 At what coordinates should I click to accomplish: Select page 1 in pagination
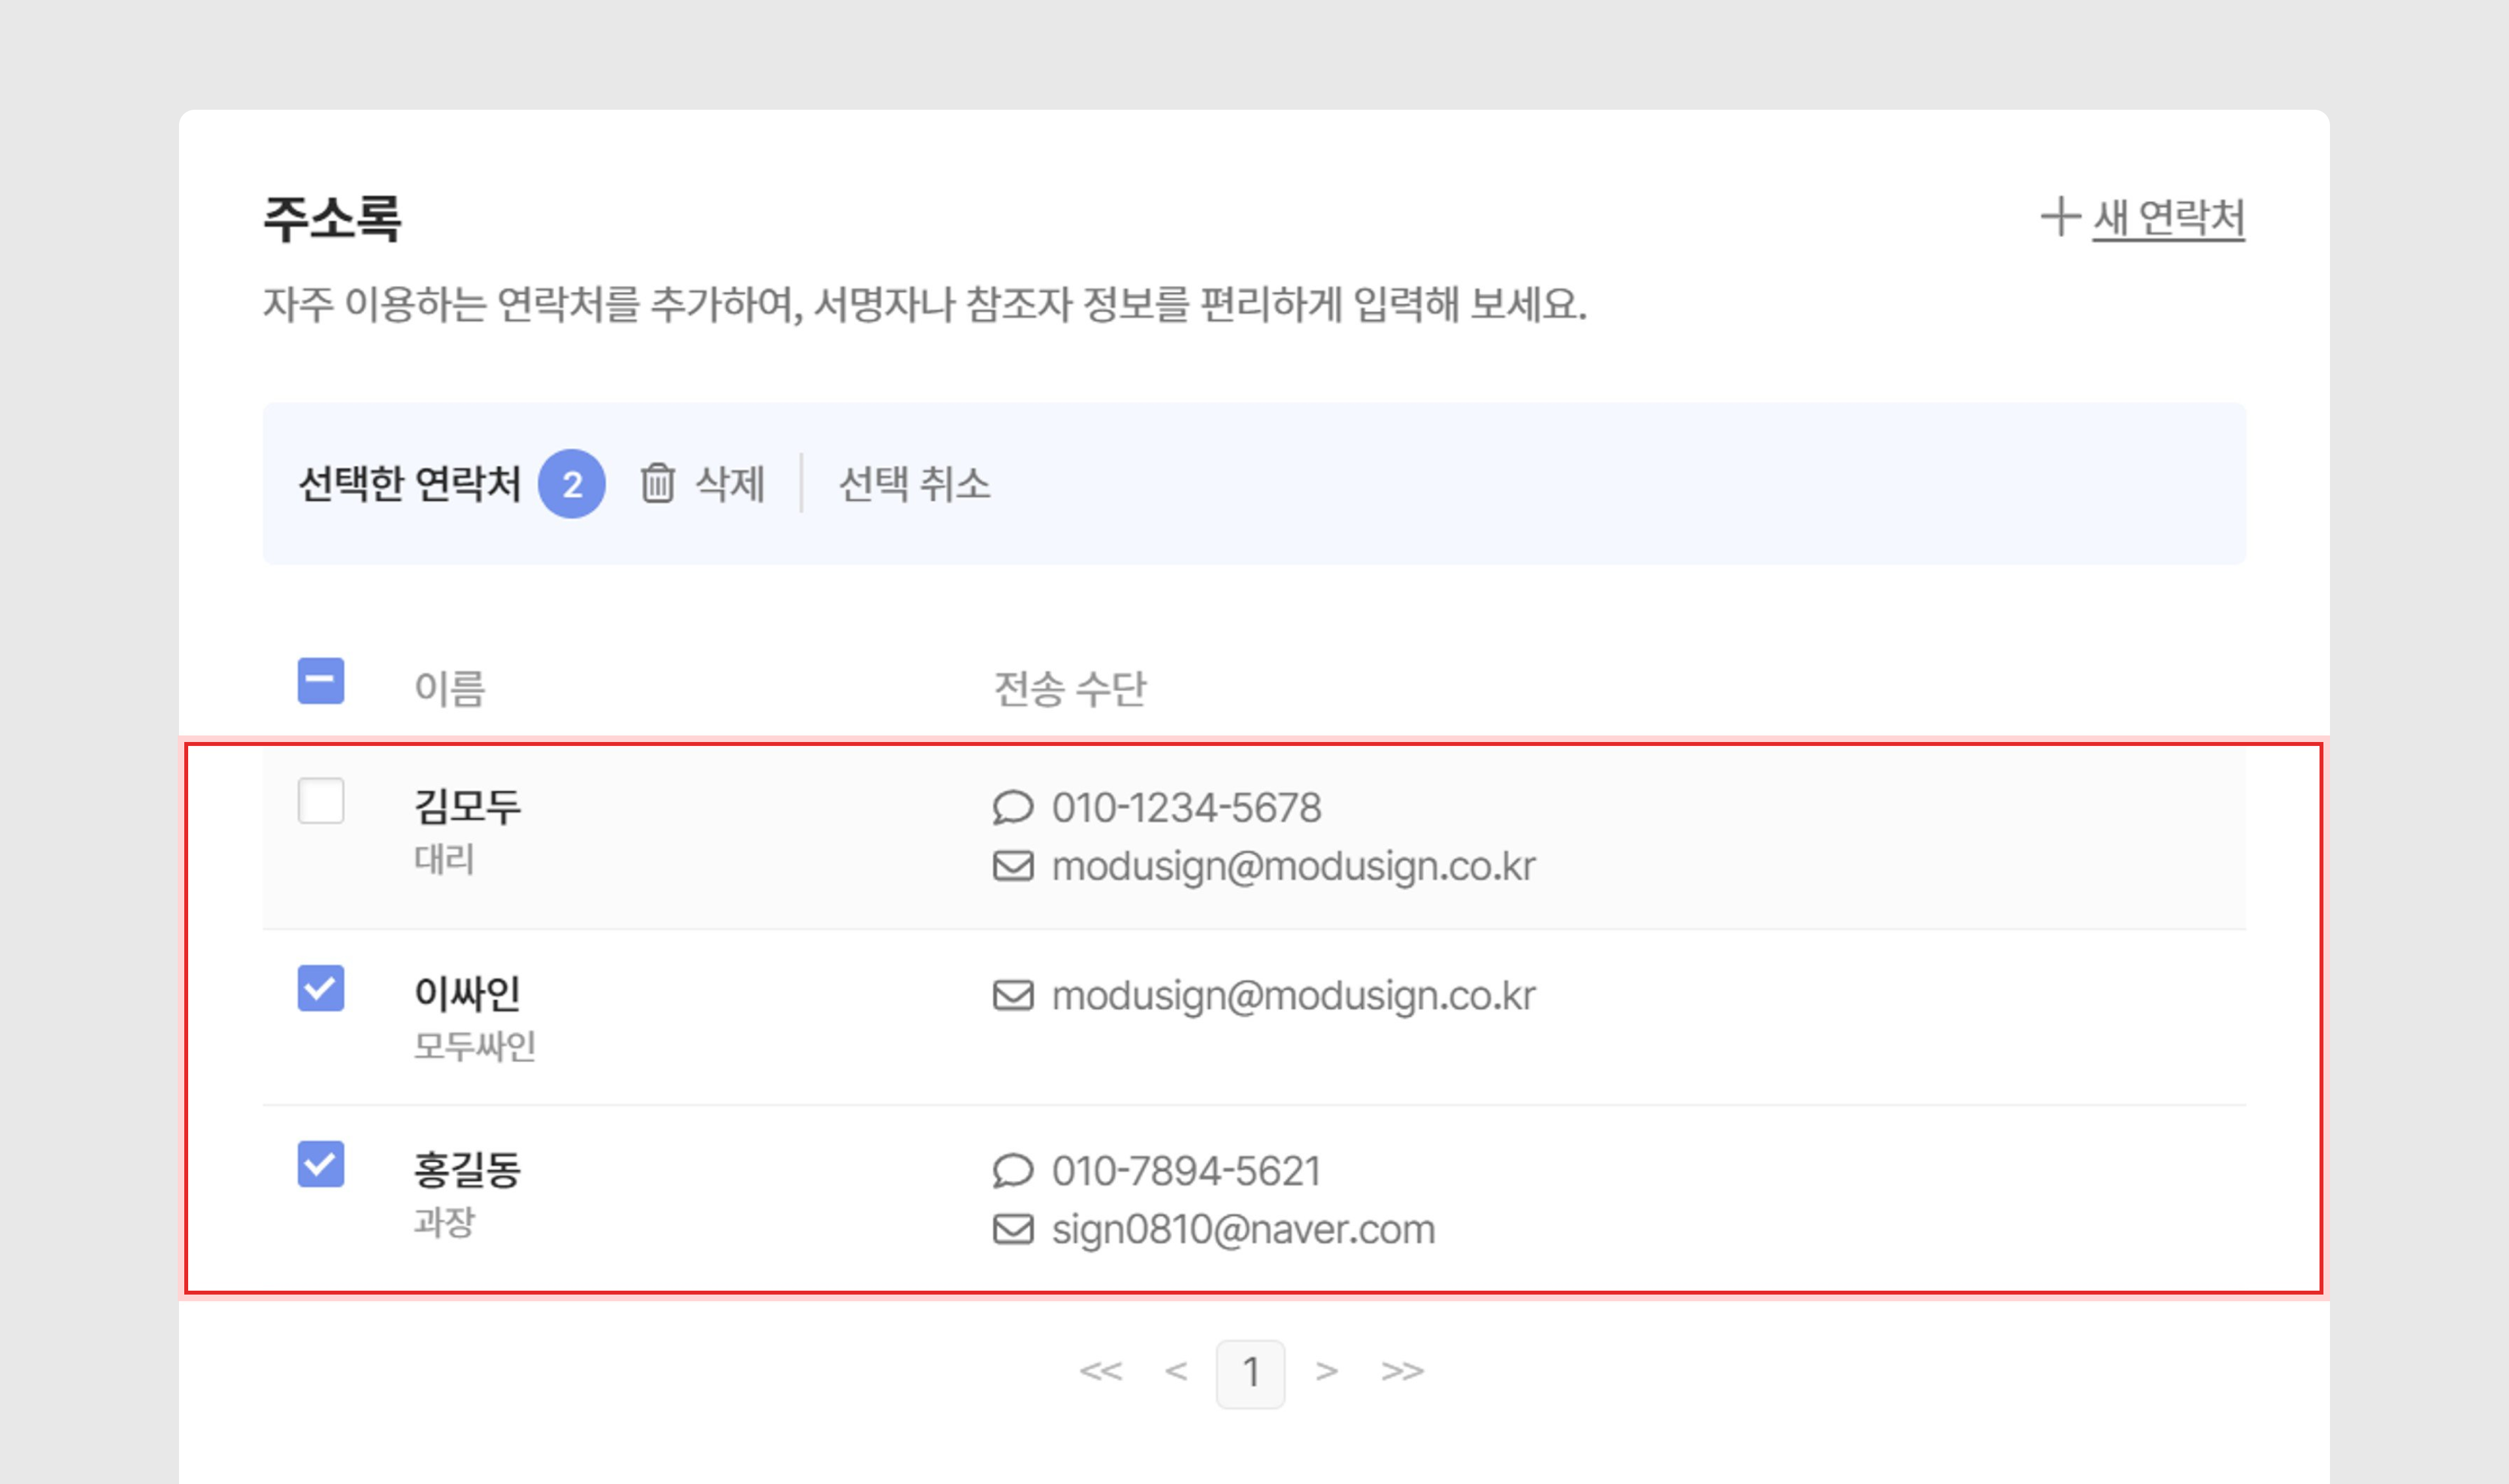coord(1250,1373)
